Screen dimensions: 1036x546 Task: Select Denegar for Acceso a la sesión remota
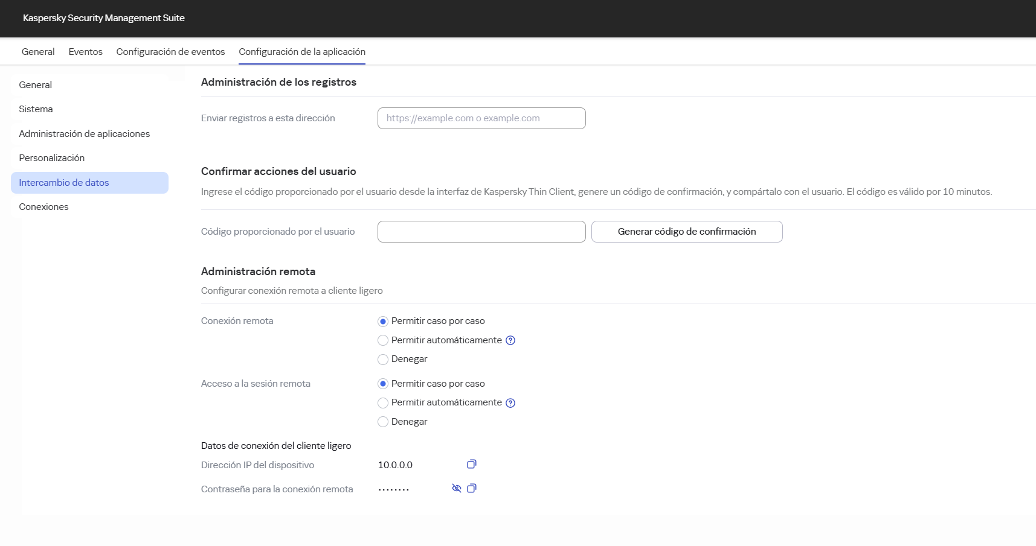[382, 422]
